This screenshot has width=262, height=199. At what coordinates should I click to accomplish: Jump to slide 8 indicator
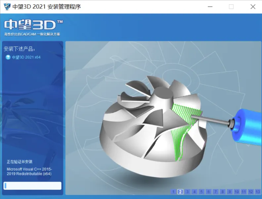[223, 192]
